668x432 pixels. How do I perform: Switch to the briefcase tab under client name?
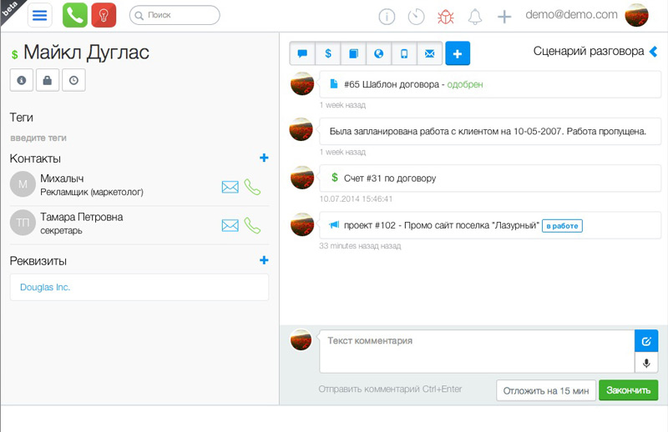pos(47,80)
